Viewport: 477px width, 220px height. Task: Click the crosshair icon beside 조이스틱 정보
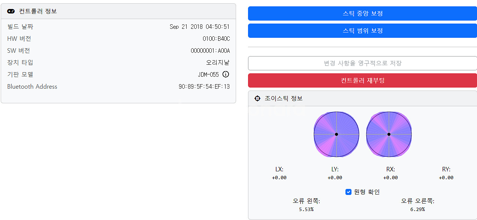pos(257,98)
